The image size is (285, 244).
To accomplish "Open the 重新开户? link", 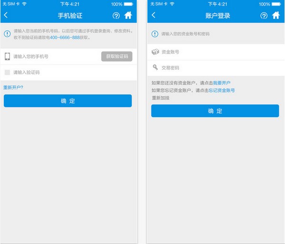I will tap(13, 88).
